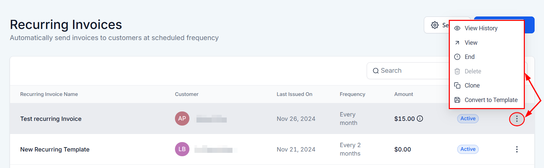Select View History from the menu
This screenshot has width=544, height=168.
[481, 28]
